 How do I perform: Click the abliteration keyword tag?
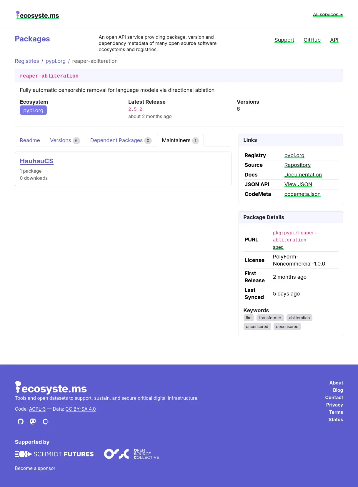299,318
